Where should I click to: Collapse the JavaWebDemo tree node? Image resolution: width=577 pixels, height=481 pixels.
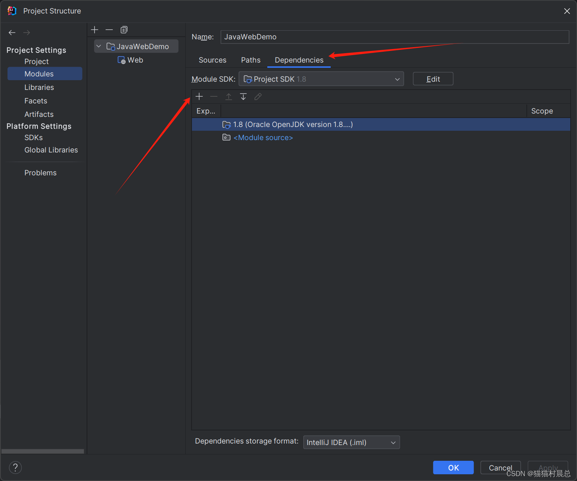99,46
